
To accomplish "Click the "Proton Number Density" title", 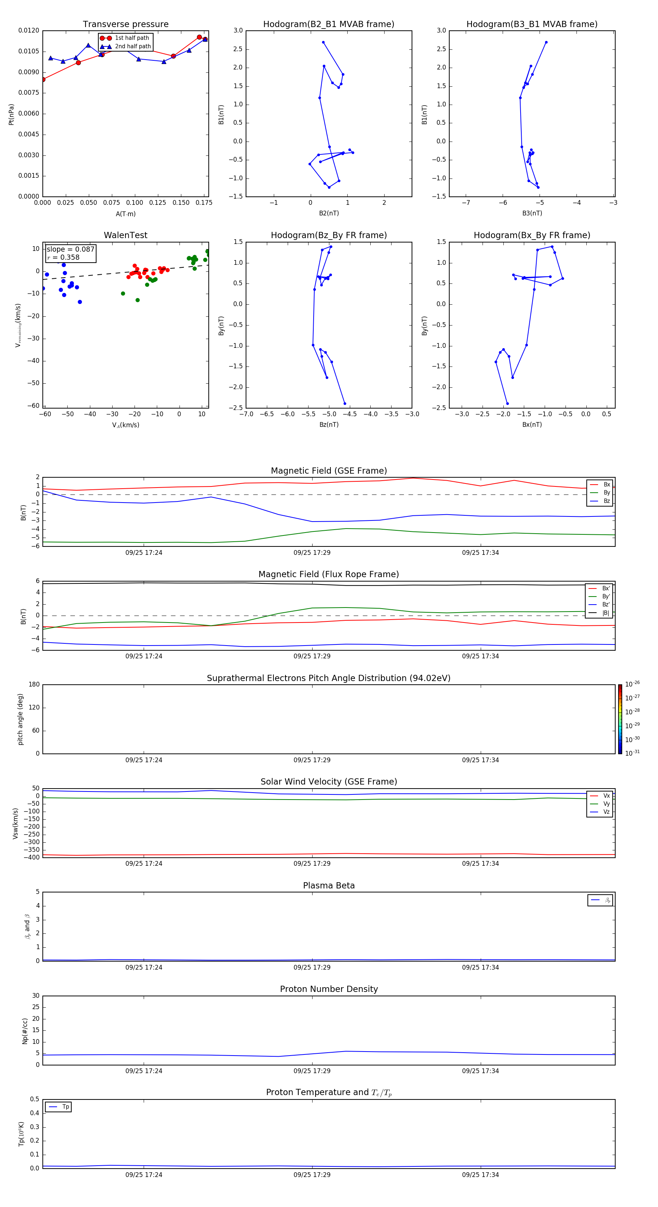I will tap(329, 989).
